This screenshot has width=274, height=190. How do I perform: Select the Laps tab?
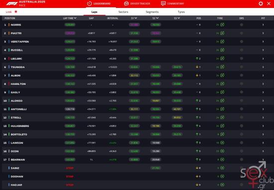[x=94, y=12]
